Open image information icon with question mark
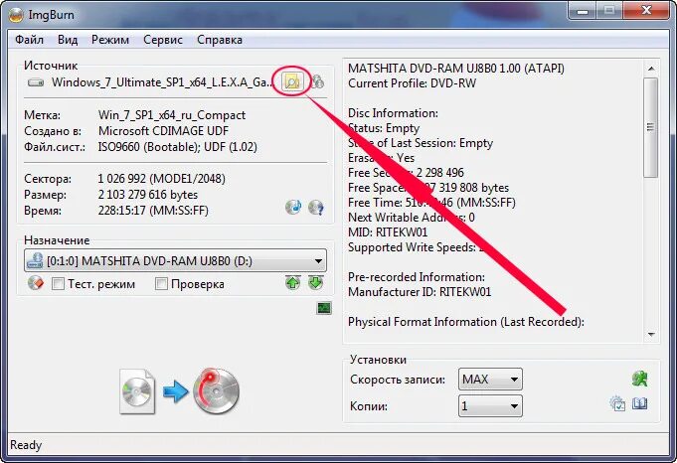This screenshot has height=463, width=677. click(316, 208)
